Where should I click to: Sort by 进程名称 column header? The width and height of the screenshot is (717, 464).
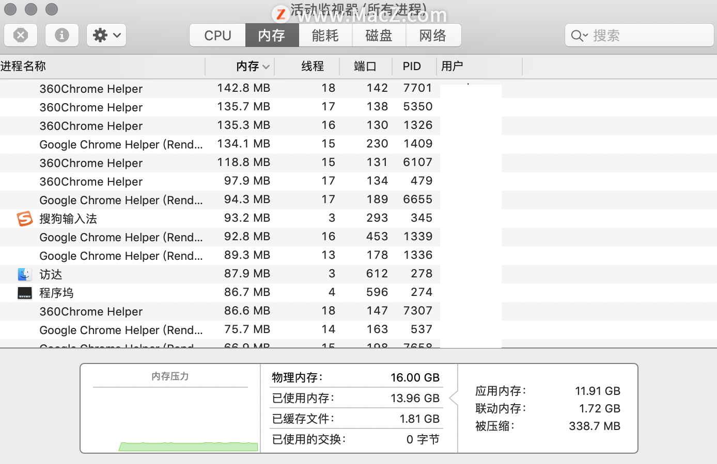[x=102, y=66]
